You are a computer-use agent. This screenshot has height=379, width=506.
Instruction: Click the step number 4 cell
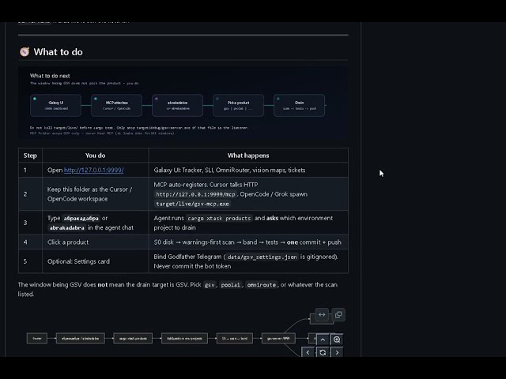[30, 242]
